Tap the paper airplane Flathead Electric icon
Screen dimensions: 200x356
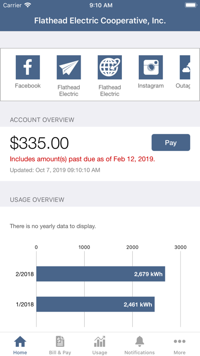69,67
